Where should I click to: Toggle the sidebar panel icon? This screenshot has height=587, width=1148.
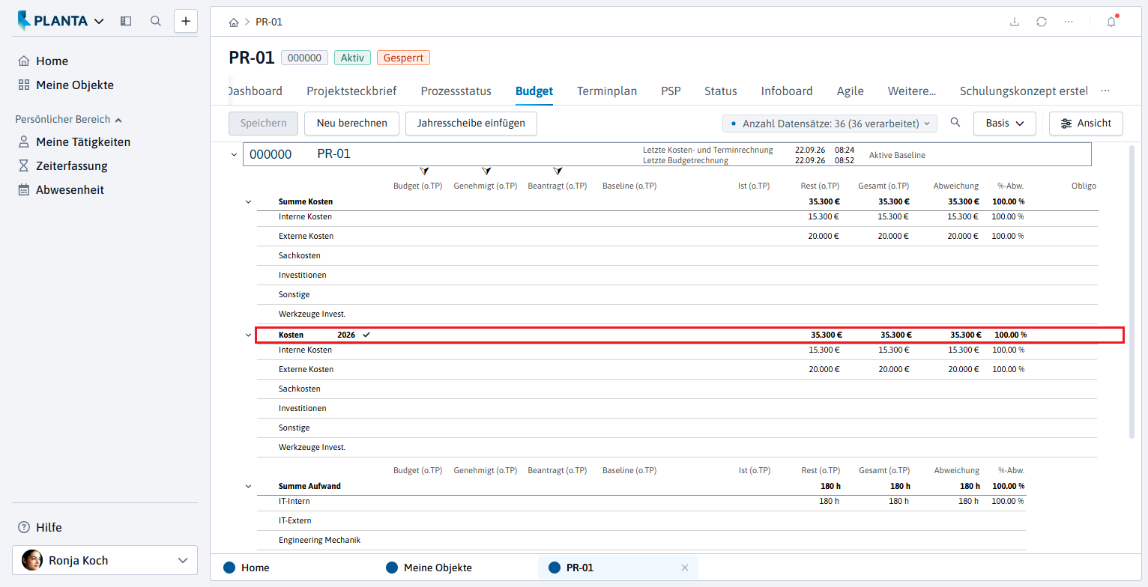[x=126, y=21]
